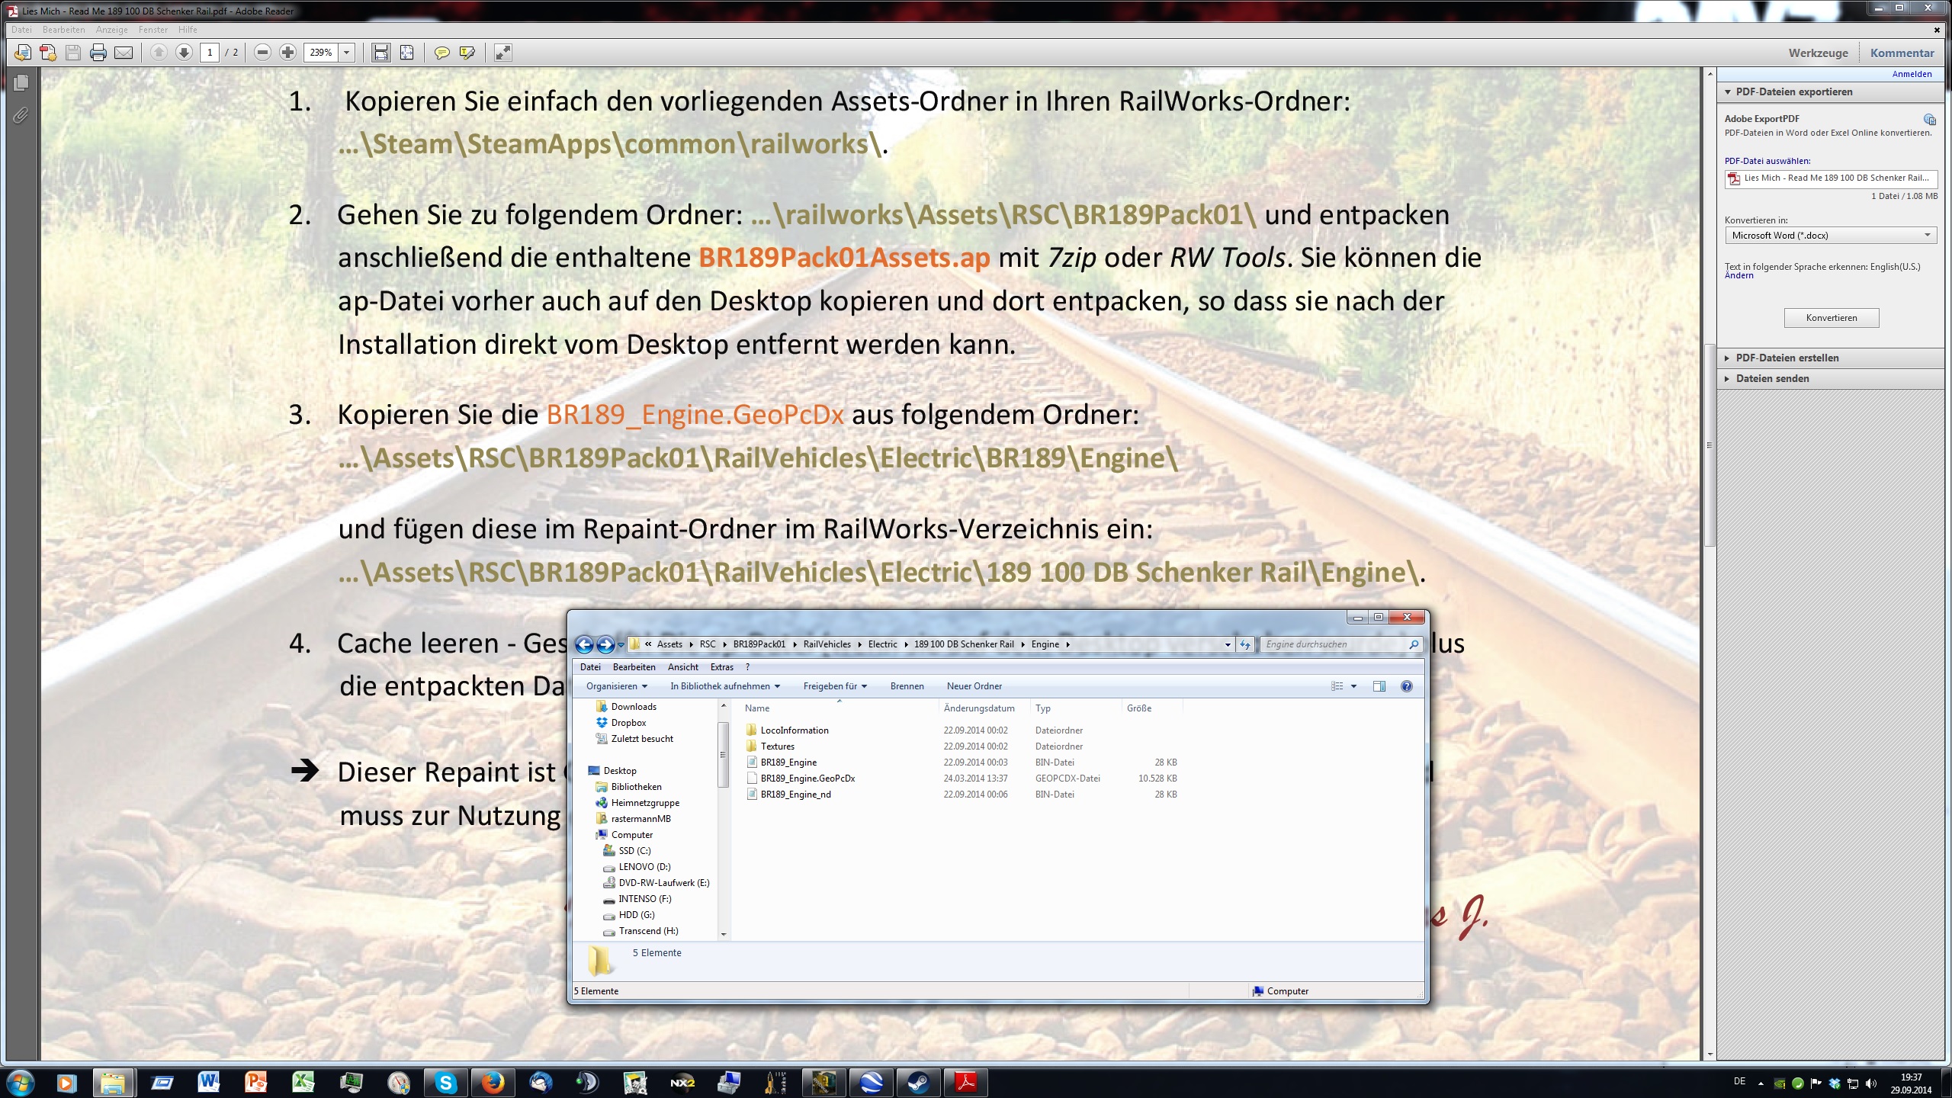Show the page thumbnails panel
The height and width of the screenshot is (1098, 1952).
tap(21, 82)
